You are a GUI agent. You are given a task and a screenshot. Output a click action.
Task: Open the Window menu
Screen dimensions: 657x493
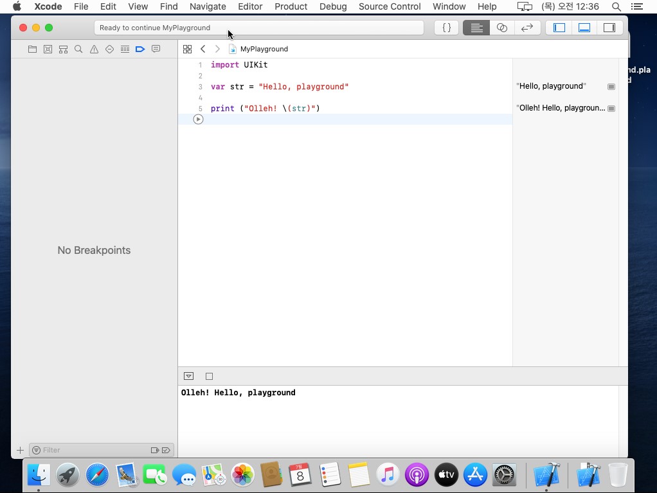coord(449,6)
